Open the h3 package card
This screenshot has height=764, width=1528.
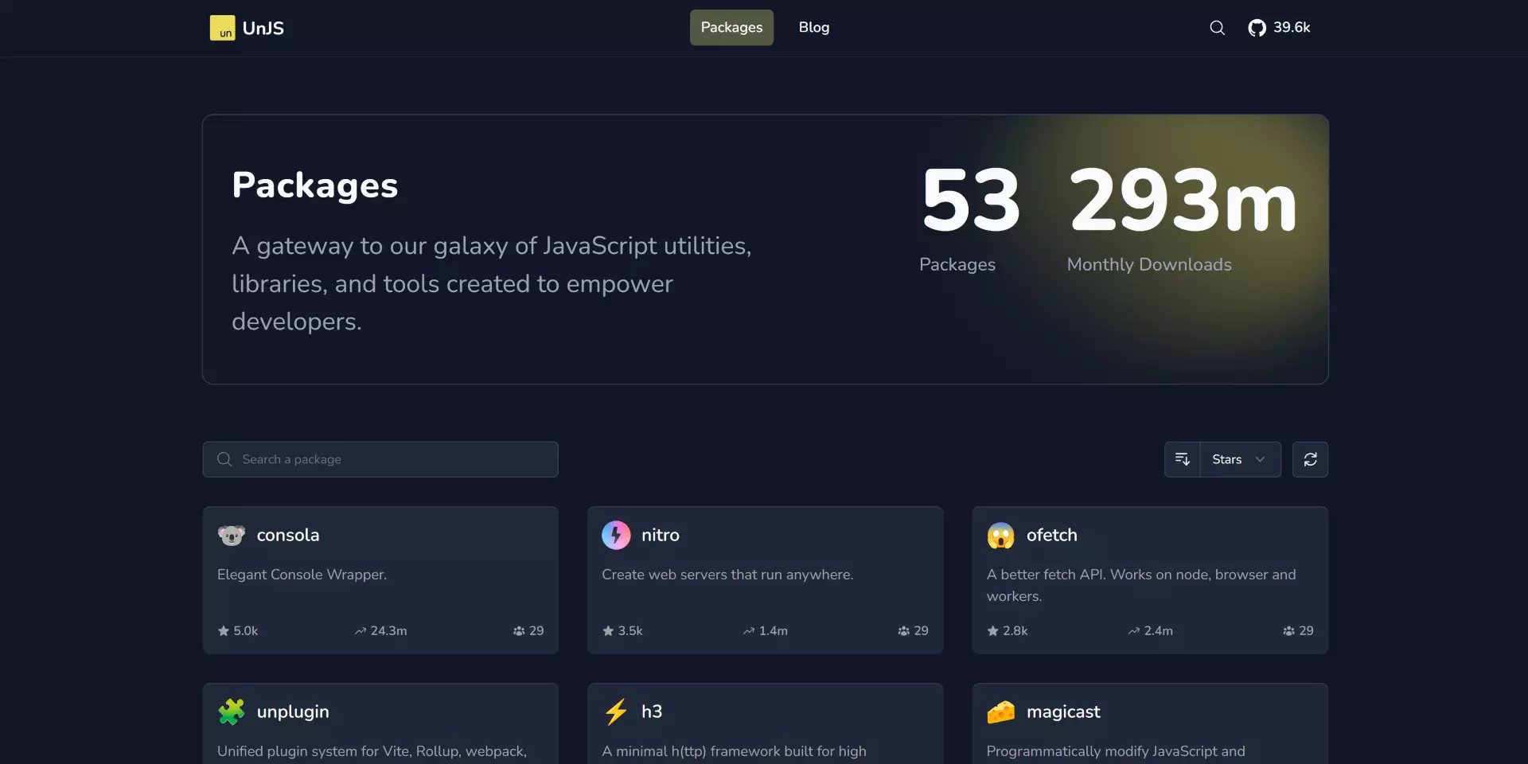pos(764,716)
